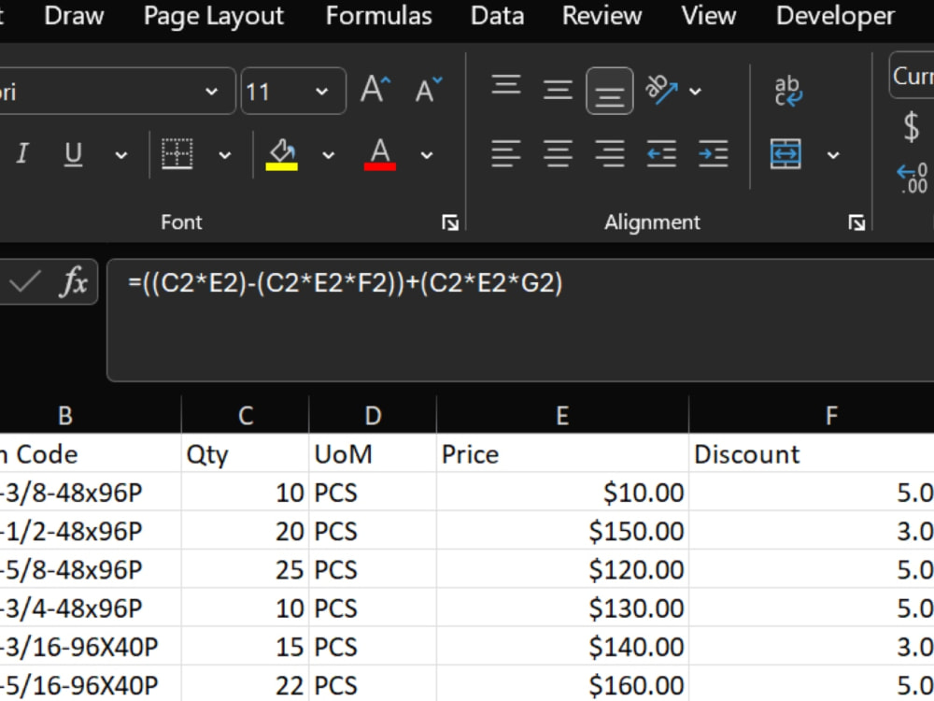The width and height of the screenshot is (934, 701).
Task: Switch to the Formulas tab
Action: (x=379, y=16)
